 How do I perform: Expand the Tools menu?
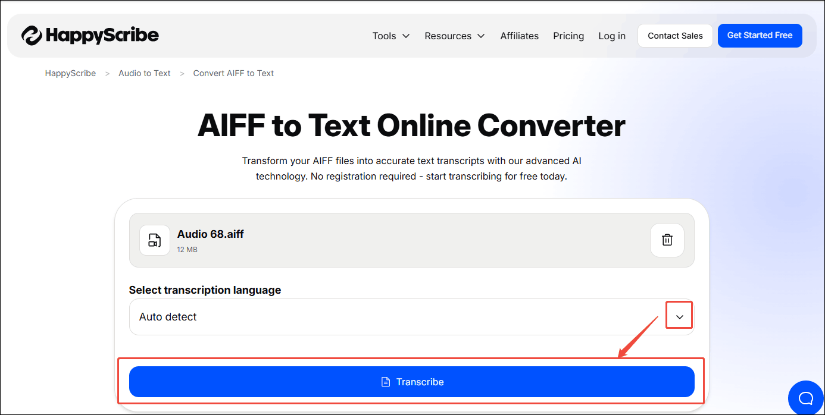pyautogui.click(x=391, y=36)
